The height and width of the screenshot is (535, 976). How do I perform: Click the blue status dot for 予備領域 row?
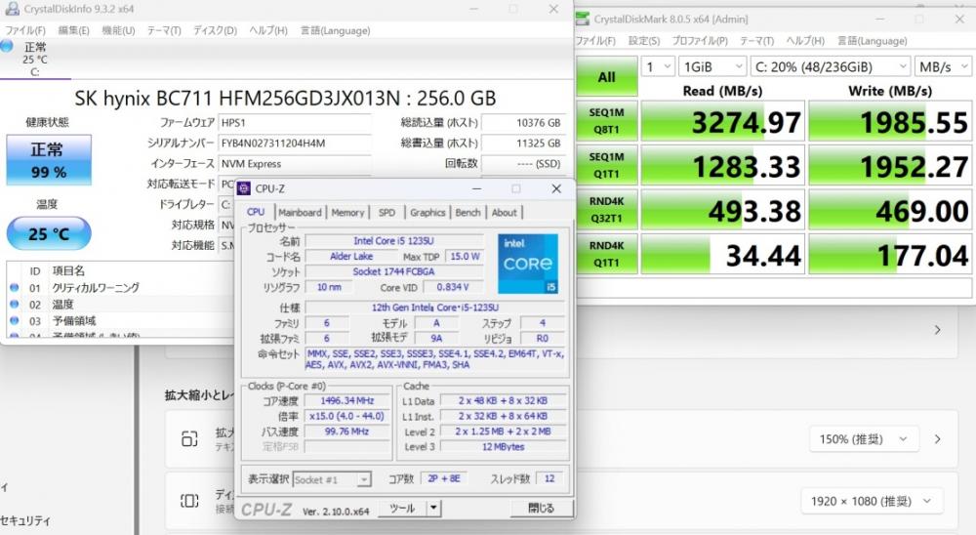(15, 321)
